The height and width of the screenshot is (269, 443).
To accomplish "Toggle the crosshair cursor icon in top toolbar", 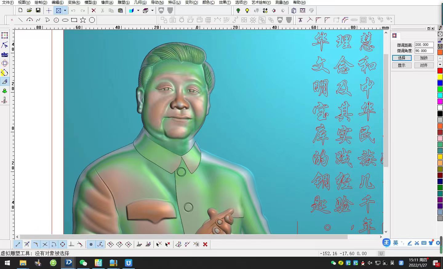I will pos(49,10).
